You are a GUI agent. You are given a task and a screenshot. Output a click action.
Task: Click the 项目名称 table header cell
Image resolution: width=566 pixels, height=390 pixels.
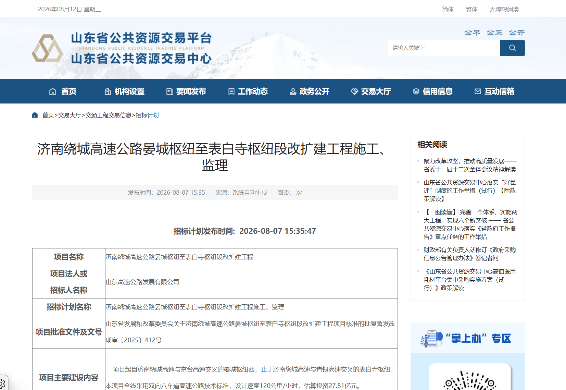click(x=69, y=257)
